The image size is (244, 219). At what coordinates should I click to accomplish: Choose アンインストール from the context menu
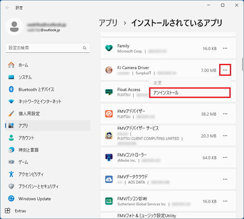pos(190,93)
